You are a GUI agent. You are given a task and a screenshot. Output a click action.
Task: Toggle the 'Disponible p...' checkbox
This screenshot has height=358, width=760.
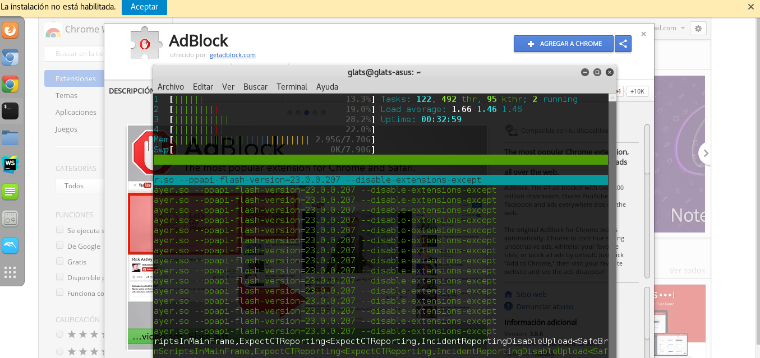click(59, 277)
